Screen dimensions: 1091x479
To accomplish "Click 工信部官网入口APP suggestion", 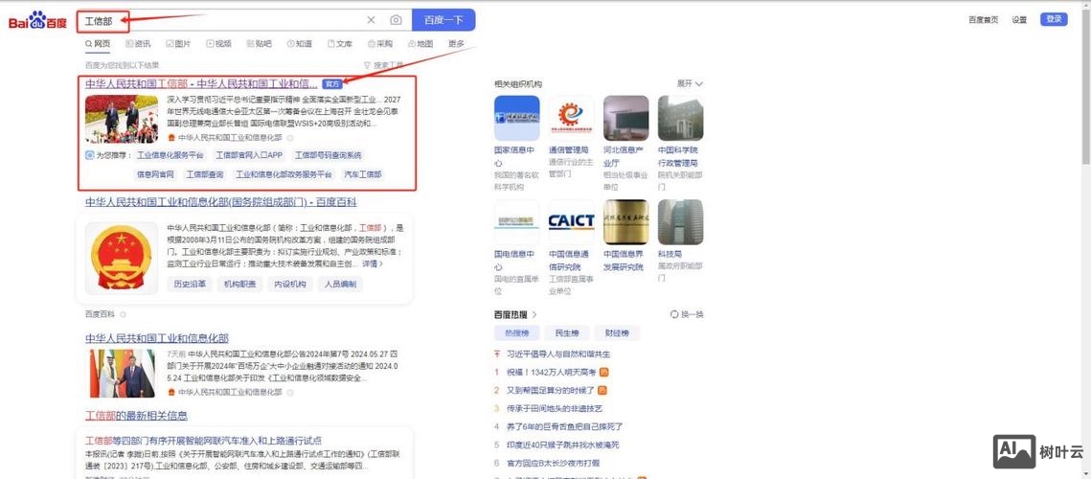I will (249, 155).
